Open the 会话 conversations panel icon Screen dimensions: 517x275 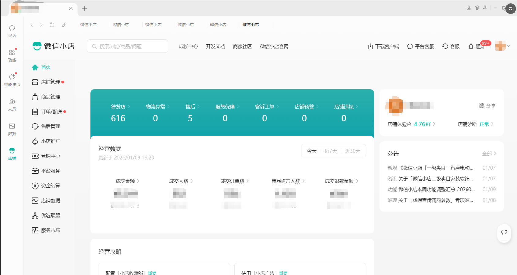12,31
